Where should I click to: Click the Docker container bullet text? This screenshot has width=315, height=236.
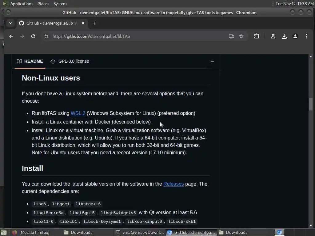tap(91, 122)
